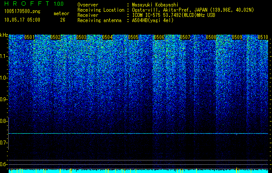Click the 1.1 frequency axis label
The image size is (272, 173).
tap(3, 56)
